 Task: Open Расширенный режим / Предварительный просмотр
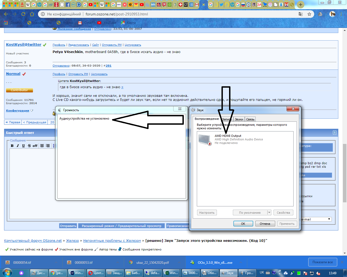point(121,226)
